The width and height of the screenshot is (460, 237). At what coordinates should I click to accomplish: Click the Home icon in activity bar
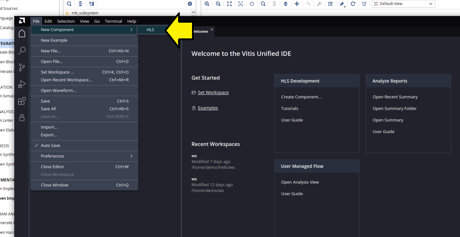pyautogui.click(x=22, y=34)
